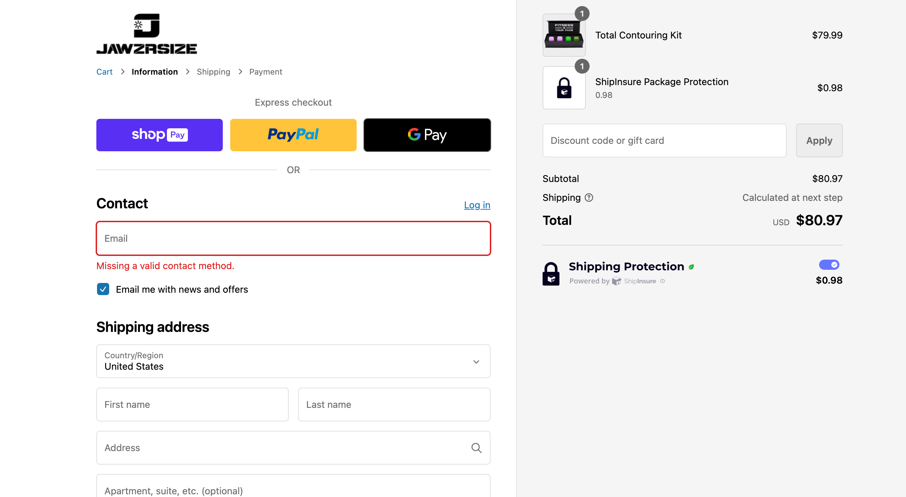Click the PayPal express checkout icon
Image resolution: width=906 pixels, height=497 pixels.
[293, 135]
